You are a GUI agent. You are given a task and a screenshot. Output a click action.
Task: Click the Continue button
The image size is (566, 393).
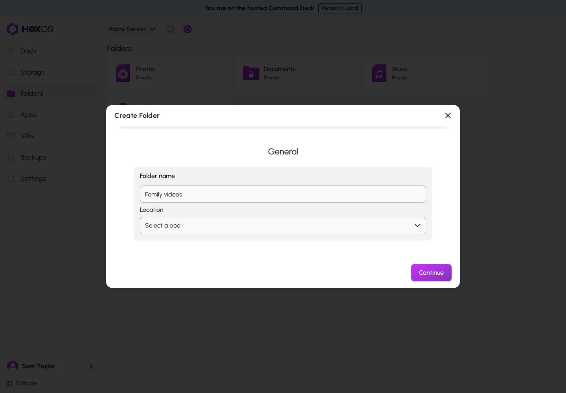431,273
